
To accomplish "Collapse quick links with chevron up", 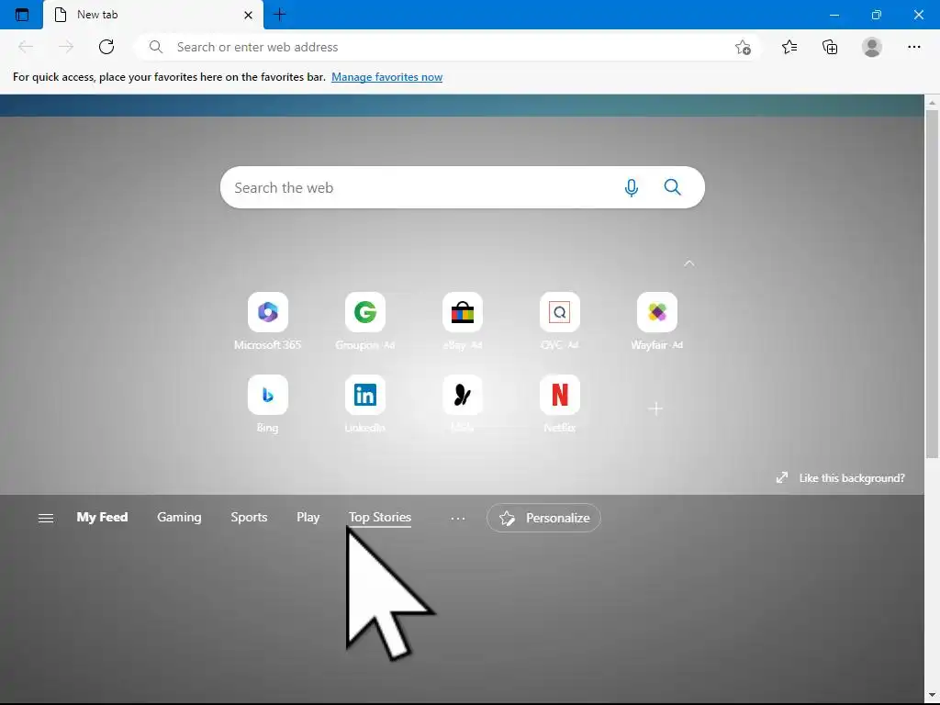I will click(x=689, y=263).
